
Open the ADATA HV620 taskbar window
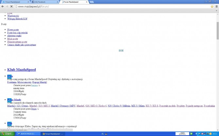click(x=28, y=134)
